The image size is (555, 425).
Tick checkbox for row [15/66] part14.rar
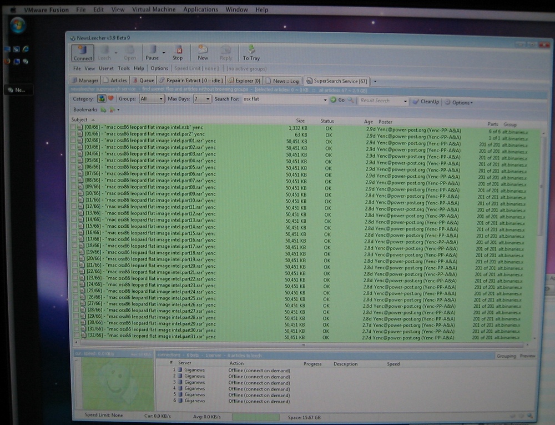(74, 226)
